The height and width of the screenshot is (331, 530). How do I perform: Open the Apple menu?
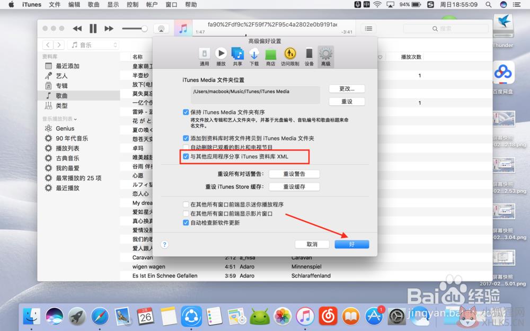point(11,4)
